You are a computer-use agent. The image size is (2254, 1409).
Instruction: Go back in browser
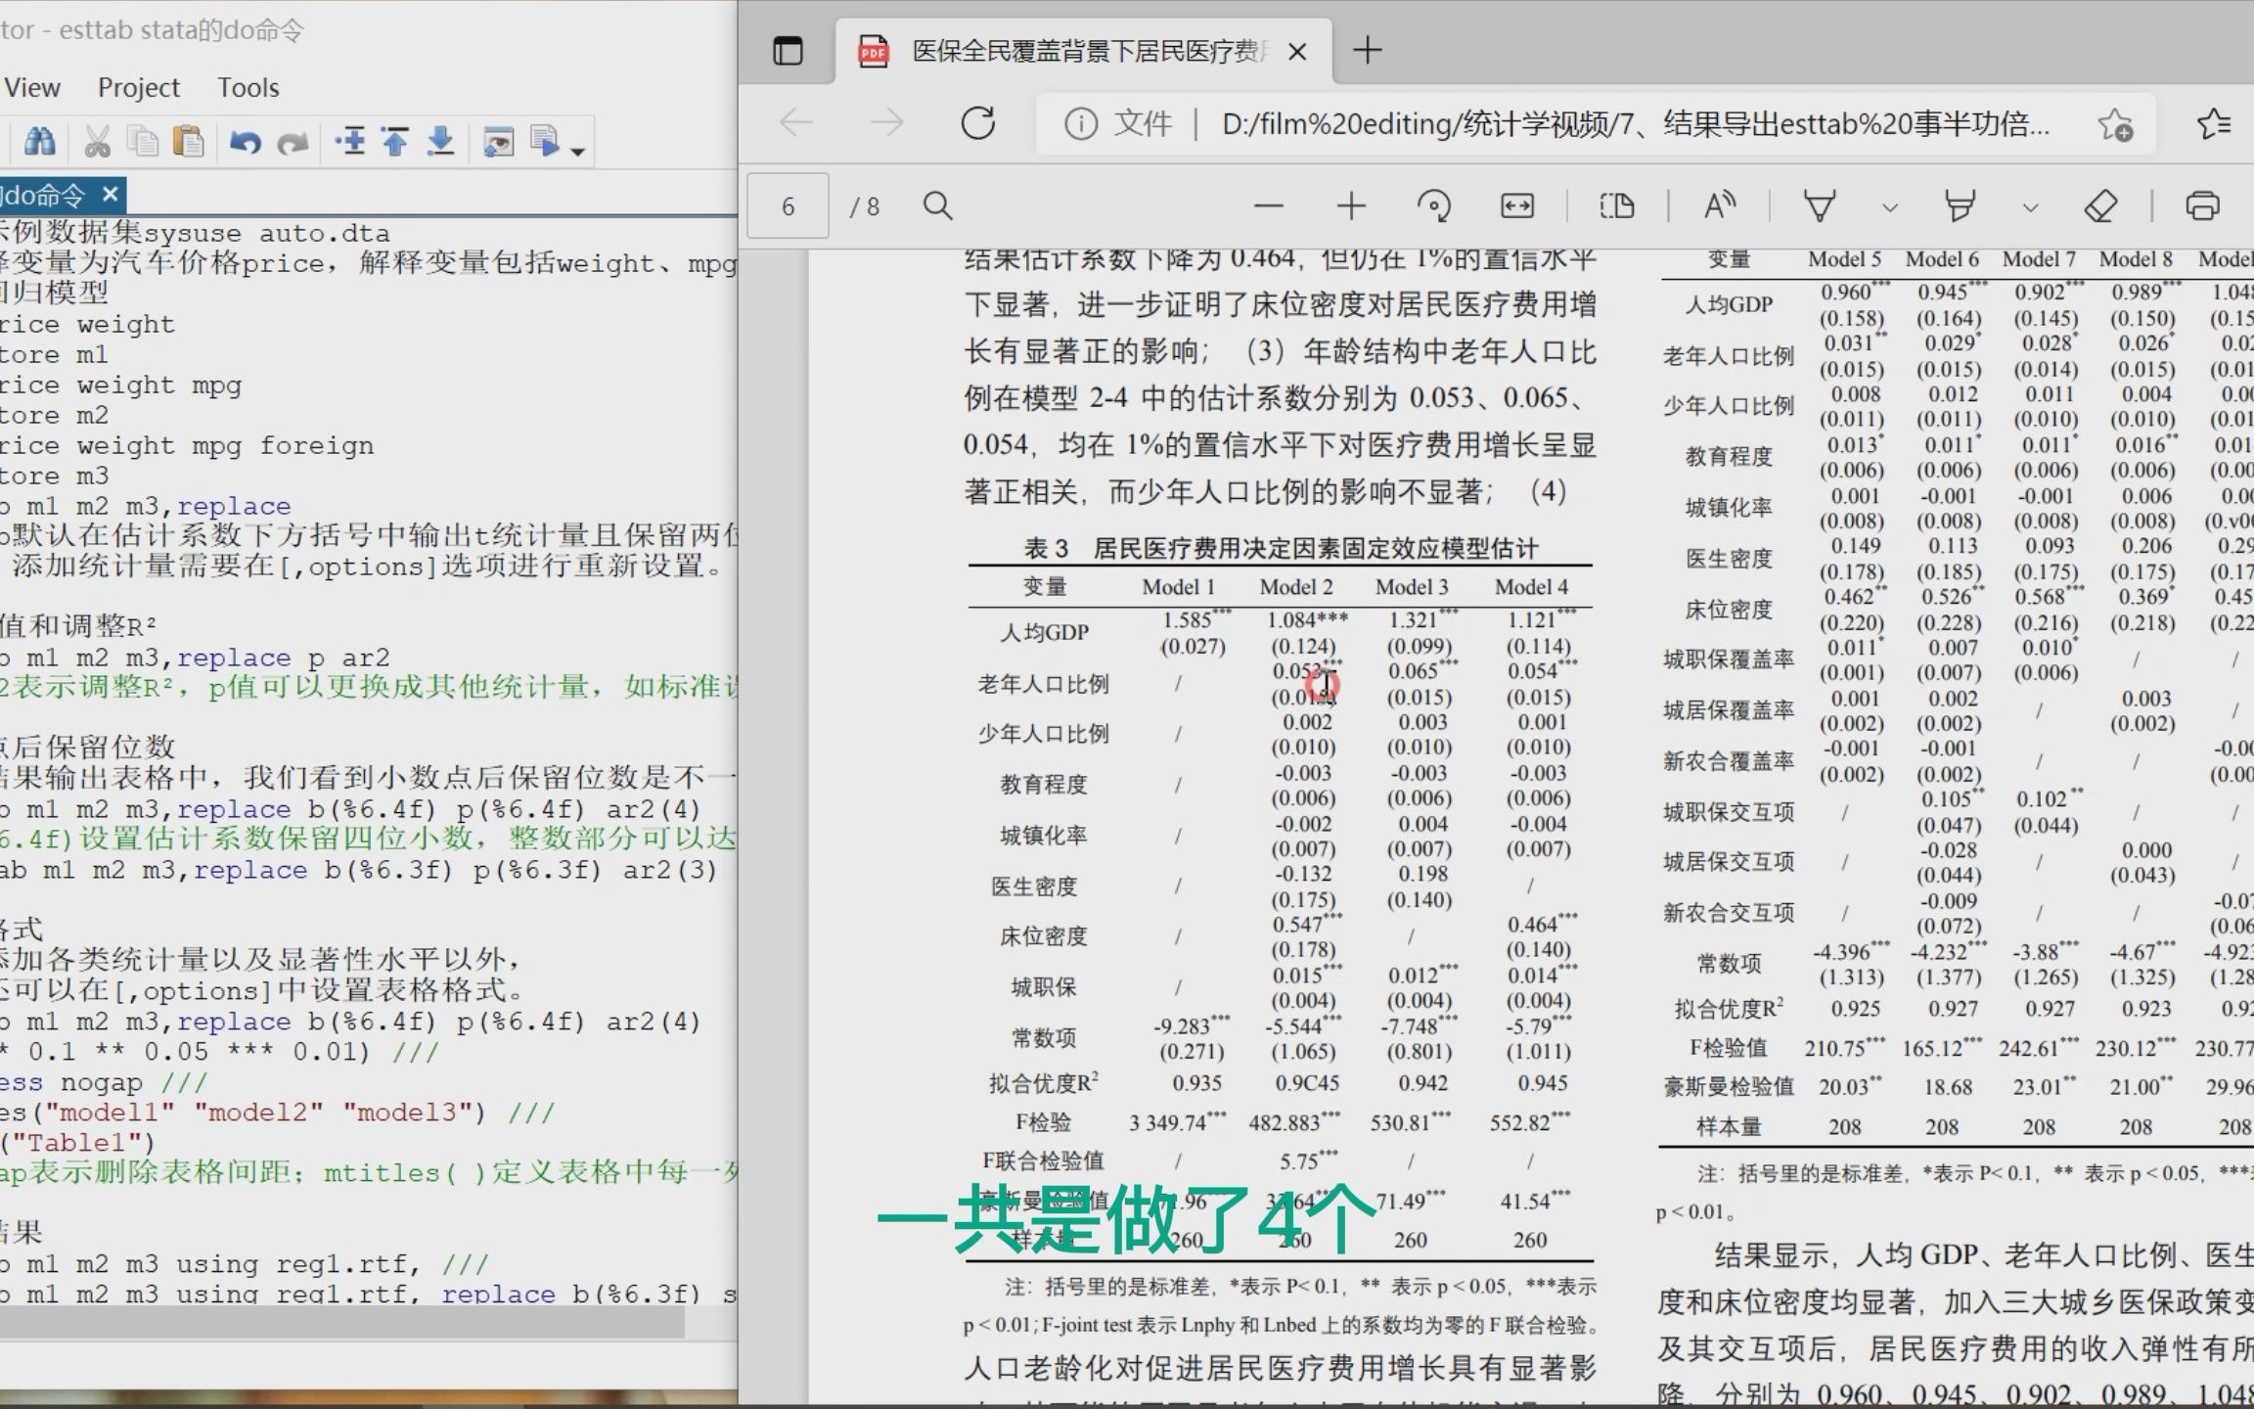tap(796, 123)
